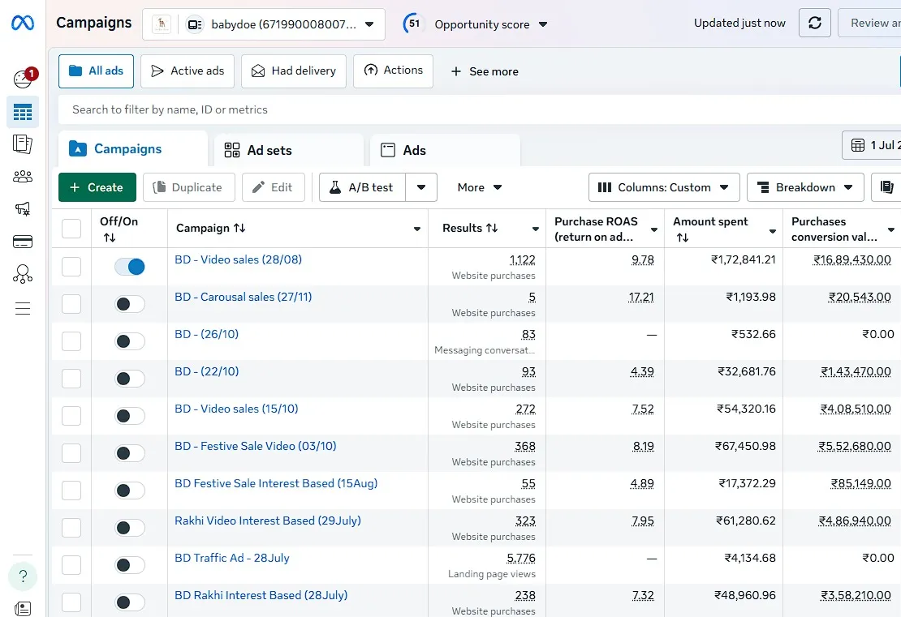Viewport: 901px width, 617px height.
Task: Click the Duplicate button
Action: click(189, 187)
